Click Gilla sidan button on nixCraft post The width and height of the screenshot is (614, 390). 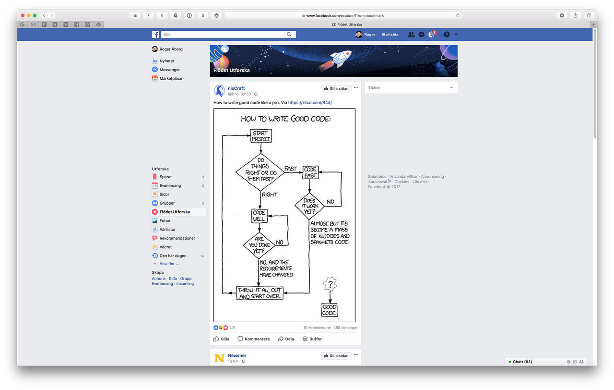(336, 88)
